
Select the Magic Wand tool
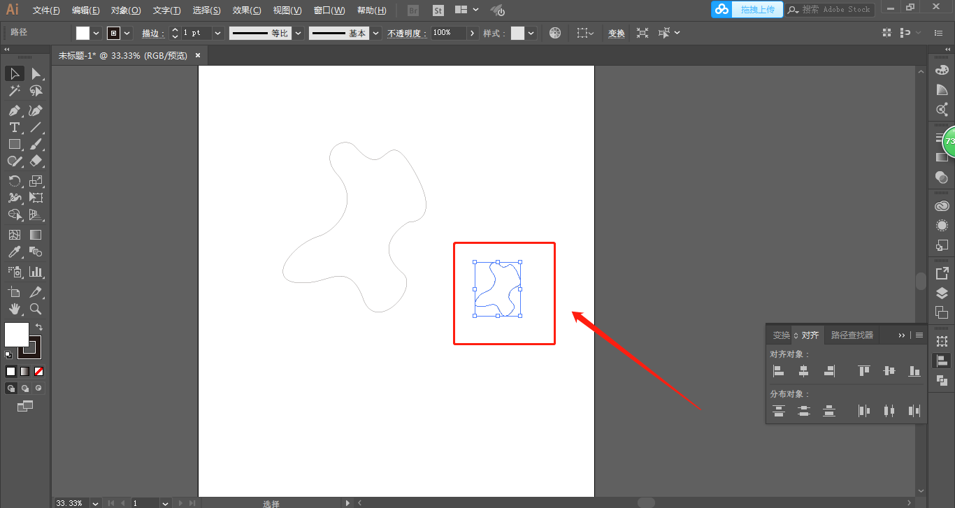pyautogui.click(x=15, y=91)
